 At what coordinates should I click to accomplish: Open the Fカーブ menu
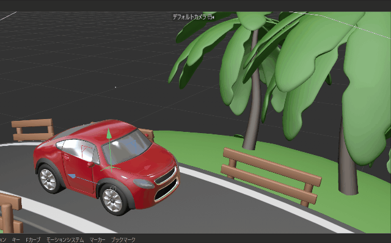(x=33, y=240)
